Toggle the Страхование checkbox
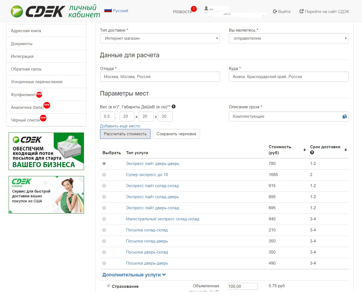 point(109,286)
